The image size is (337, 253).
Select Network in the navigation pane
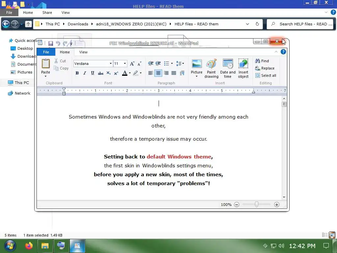[x=19, y=93]
